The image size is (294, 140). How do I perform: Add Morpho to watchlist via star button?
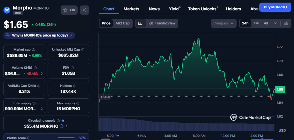pos(69,10)
